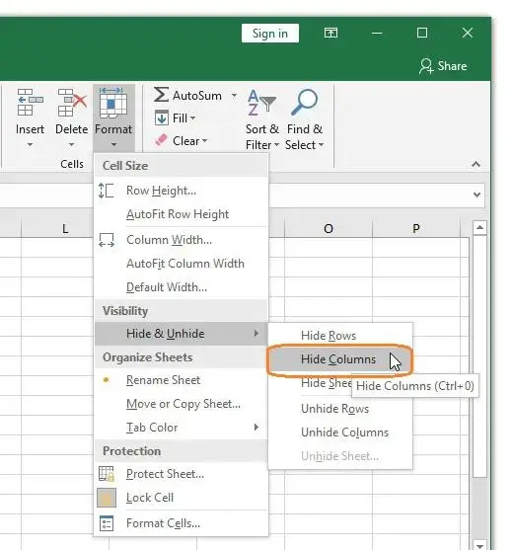Choose Unhide Columns in submenu

[x=340, y=432]
